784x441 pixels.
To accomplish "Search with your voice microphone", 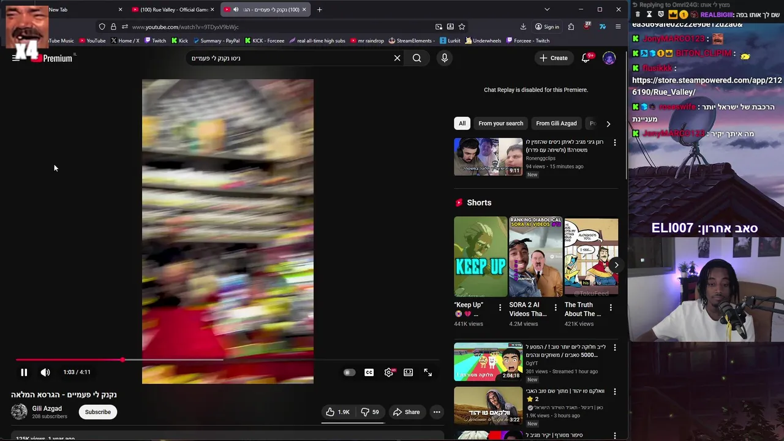I will 445,58.
